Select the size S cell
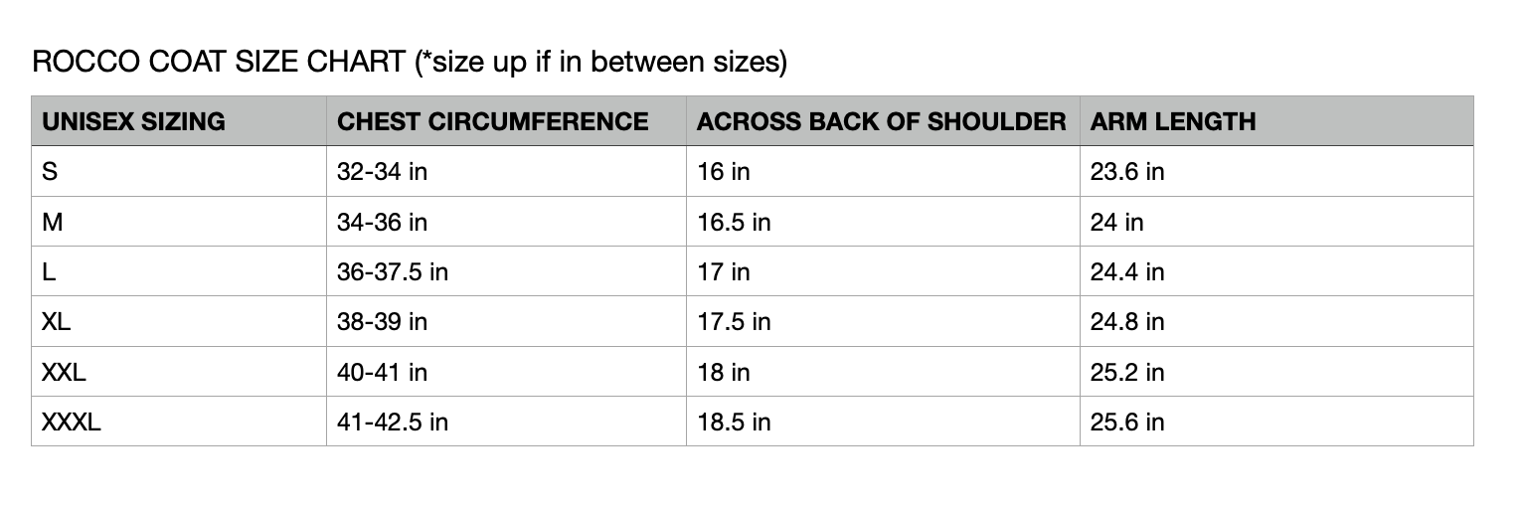1523x511 pixels. pos(51,172)
